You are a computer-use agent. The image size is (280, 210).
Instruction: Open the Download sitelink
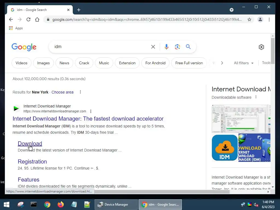[30, 143]
